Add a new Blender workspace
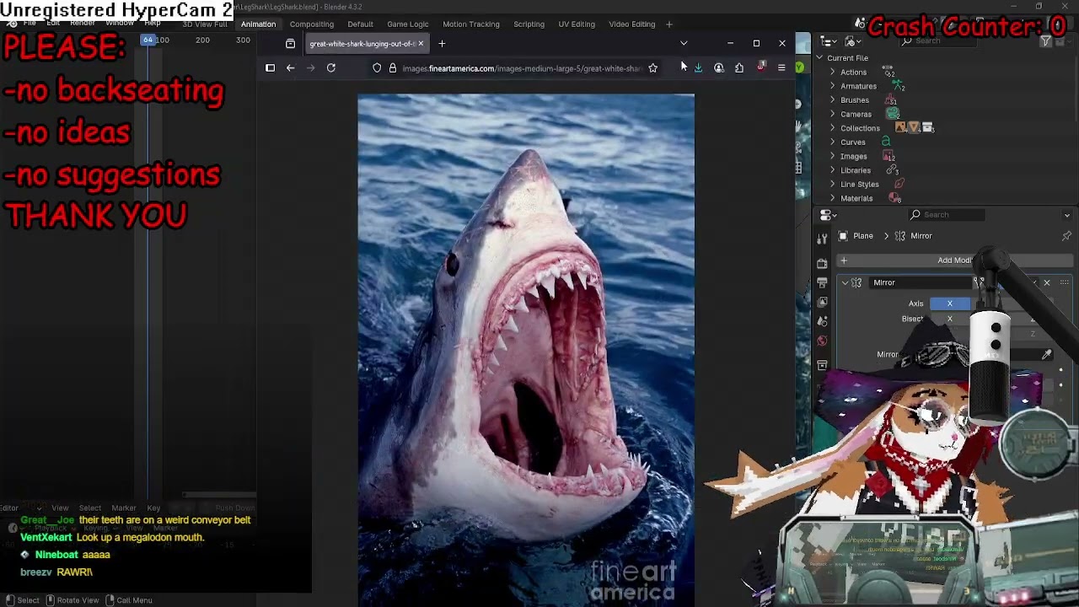 coord(669,24)
